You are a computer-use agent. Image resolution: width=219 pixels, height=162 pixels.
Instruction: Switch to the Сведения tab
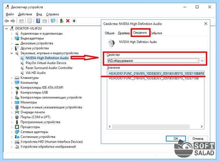(140, 33)
